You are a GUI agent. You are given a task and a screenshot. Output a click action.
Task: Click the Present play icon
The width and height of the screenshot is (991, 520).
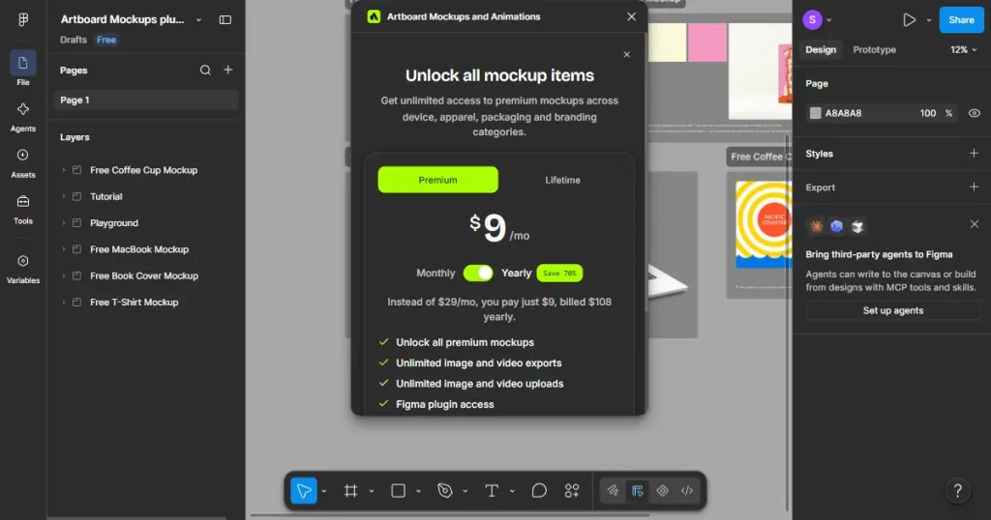click(909, 19)
